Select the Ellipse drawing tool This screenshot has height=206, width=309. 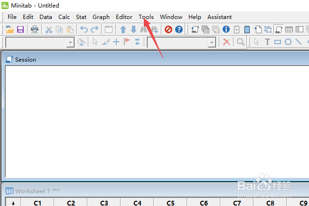(x=288, y=42)
